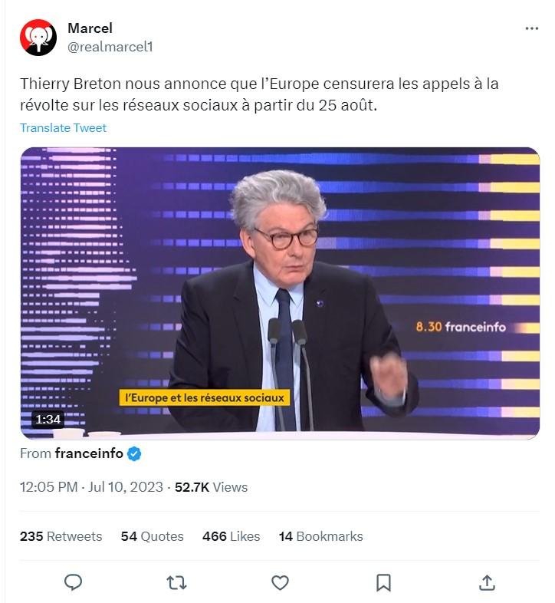Screen dimensions: 555x603
Task: Click the 12:05 PM Jul 10, 2023 timestamp
Action: tap(91, 487)
